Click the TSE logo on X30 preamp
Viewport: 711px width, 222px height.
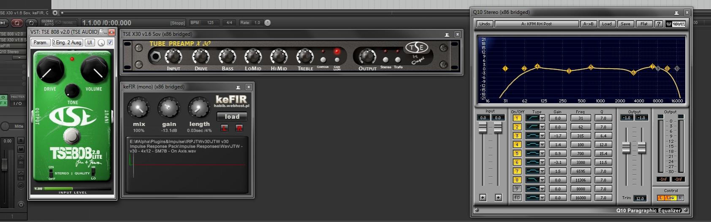pos(417,48)
